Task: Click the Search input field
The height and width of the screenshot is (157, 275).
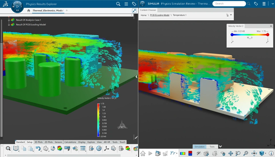Action: [x=229, y=3]
